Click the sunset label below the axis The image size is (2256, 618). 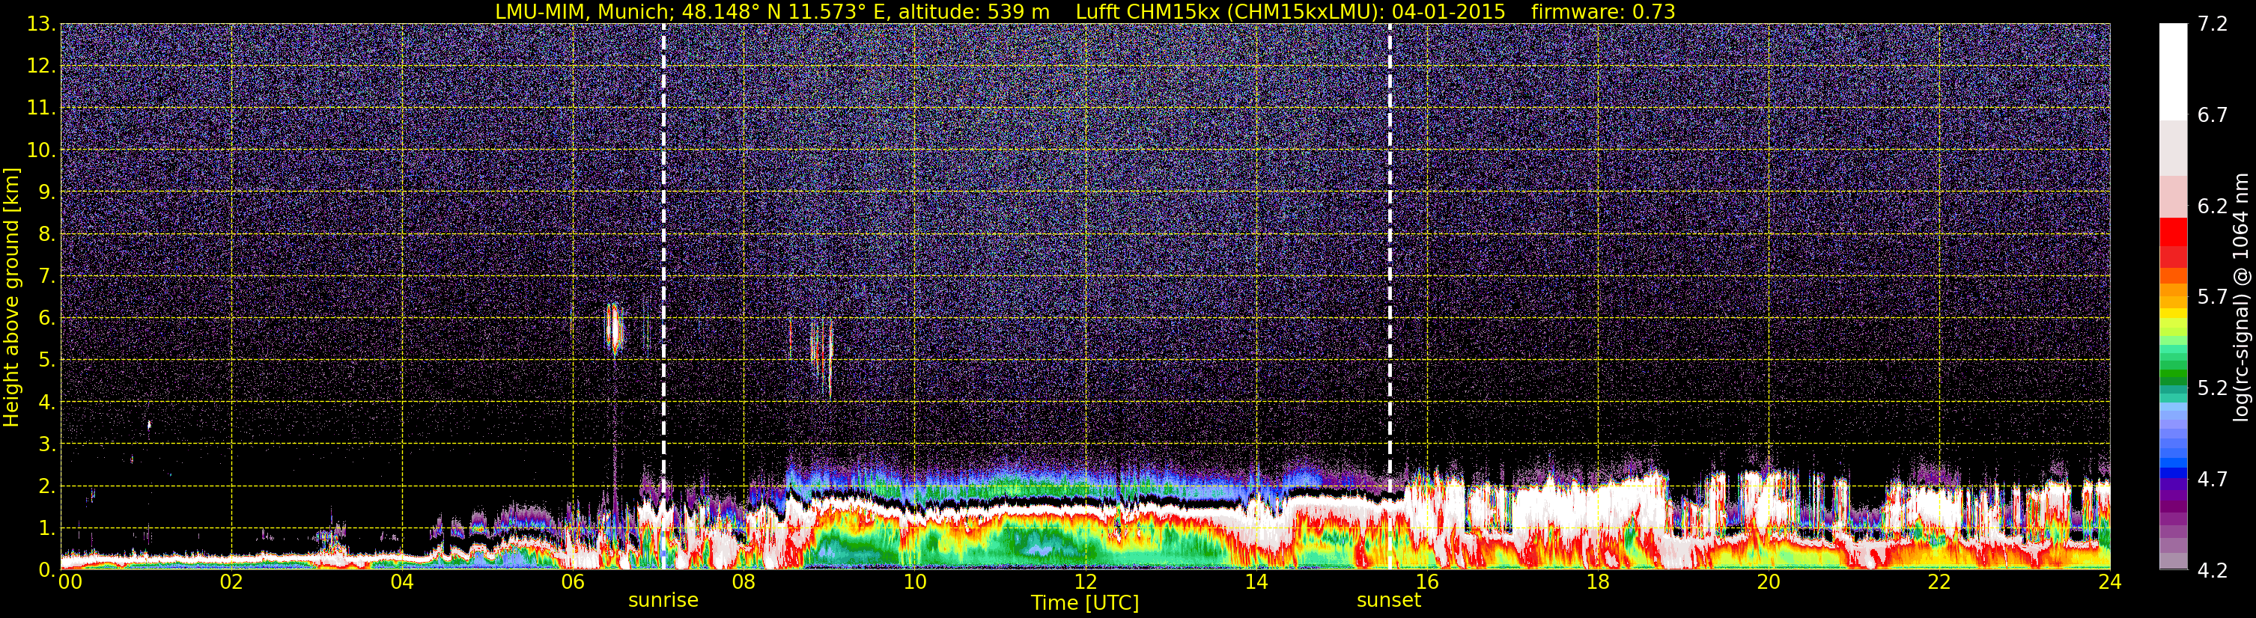(1389, 601)
